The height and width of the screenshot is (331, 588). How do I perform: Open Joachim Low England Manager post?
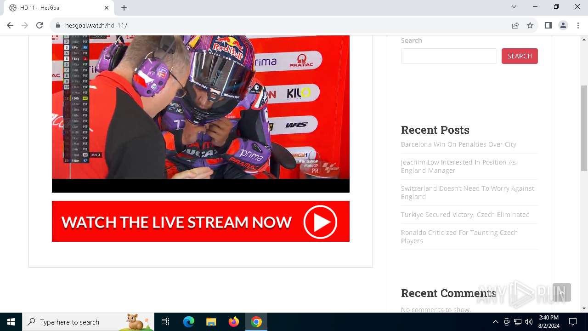tap(458, 166)
